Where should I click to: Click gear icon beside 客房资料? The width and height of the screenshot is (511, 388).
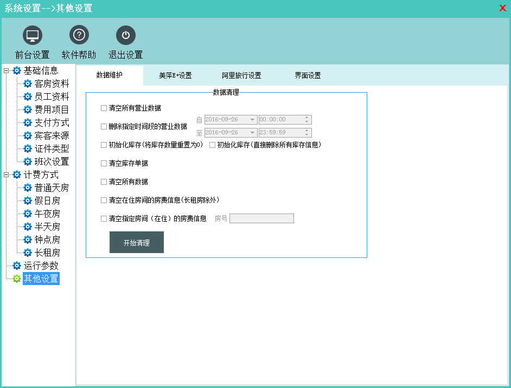[28, 83]
